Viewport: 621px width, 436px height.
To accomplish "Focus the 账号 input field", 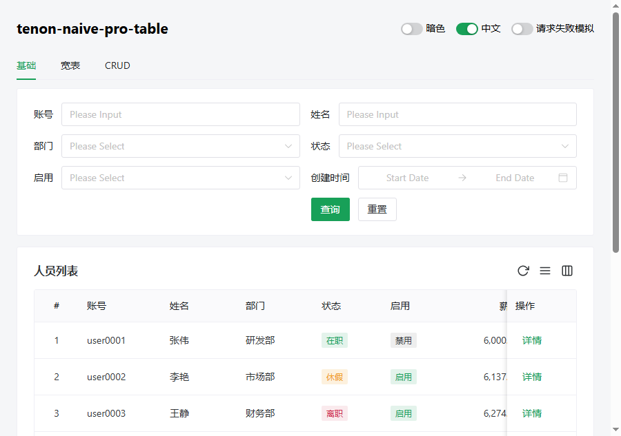I will click(181, 114).
